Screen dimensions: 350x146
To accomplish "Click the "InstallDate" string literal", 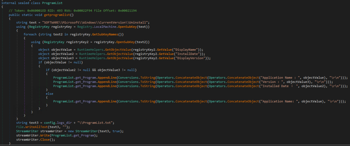I will pyautogui.click(x=188, y=54).
